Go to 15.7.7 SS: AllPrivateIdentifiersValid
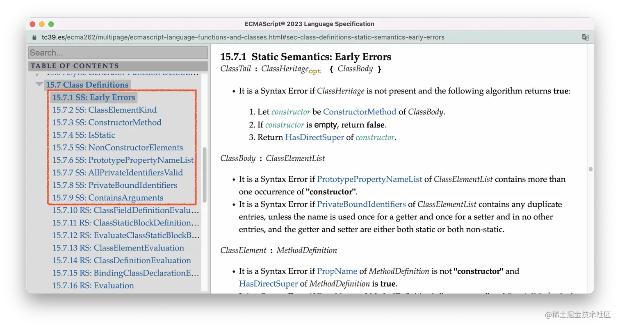 point(118,173)
